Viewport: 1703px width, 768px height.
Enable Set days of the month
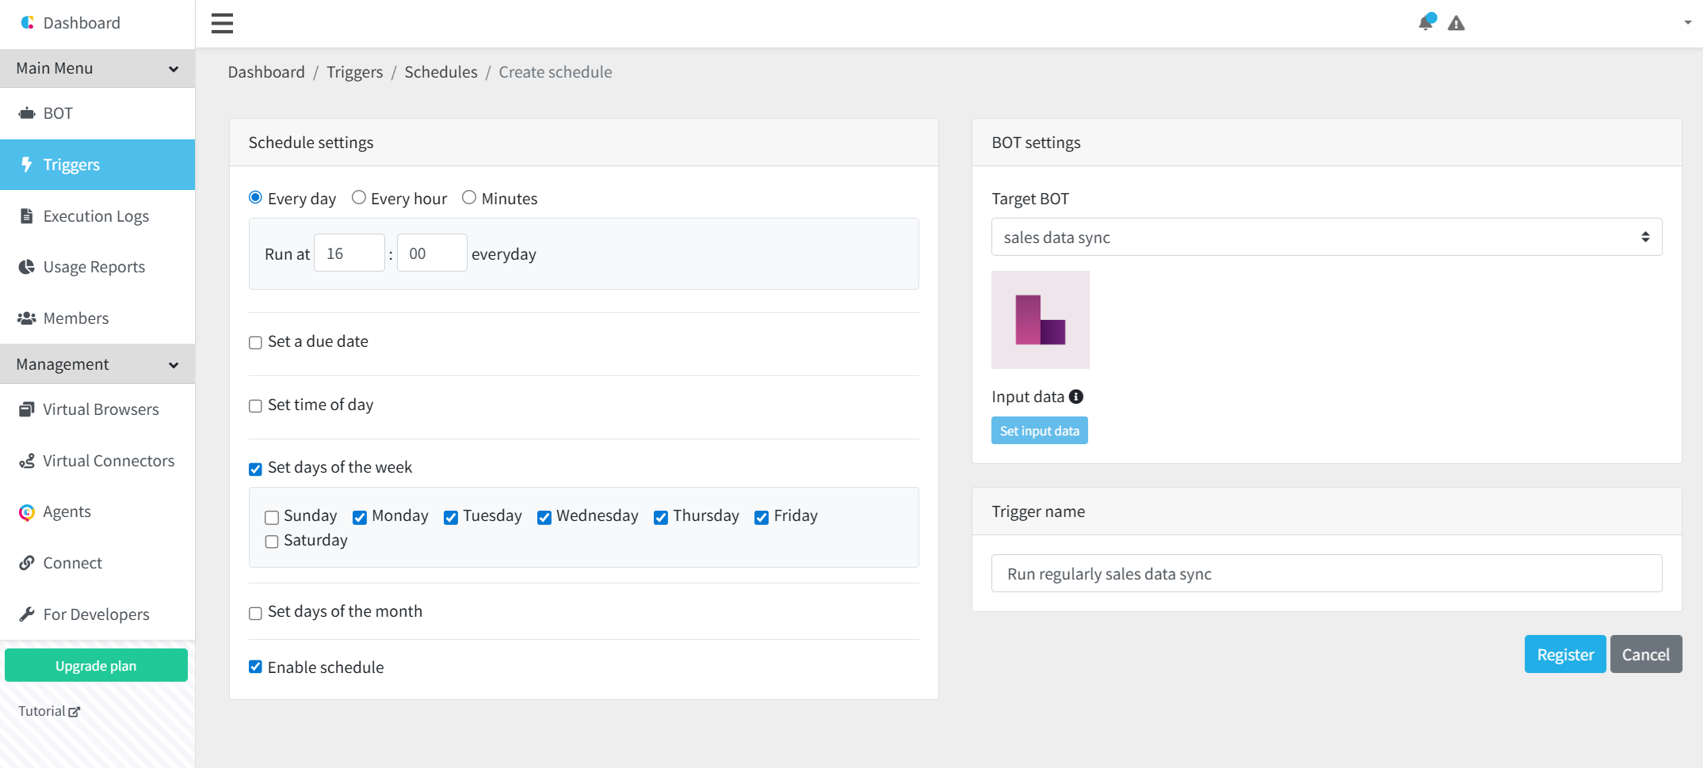255,614
